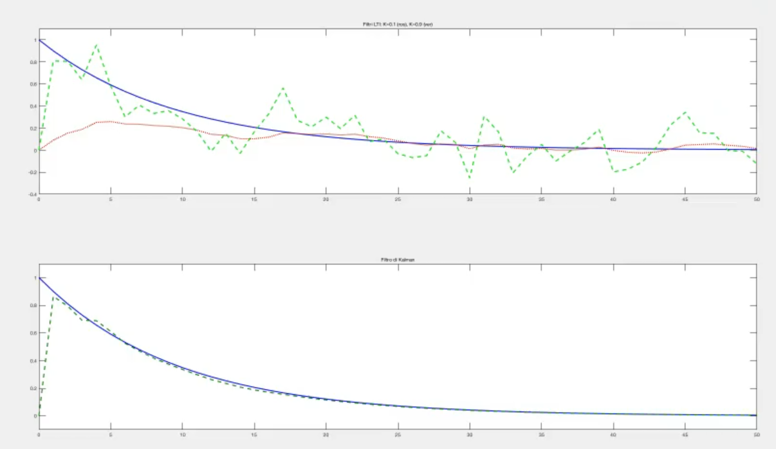Click x-axis tick label 25 in top plot
This screenshot has width=776, height=449.
tap(398, 199)
